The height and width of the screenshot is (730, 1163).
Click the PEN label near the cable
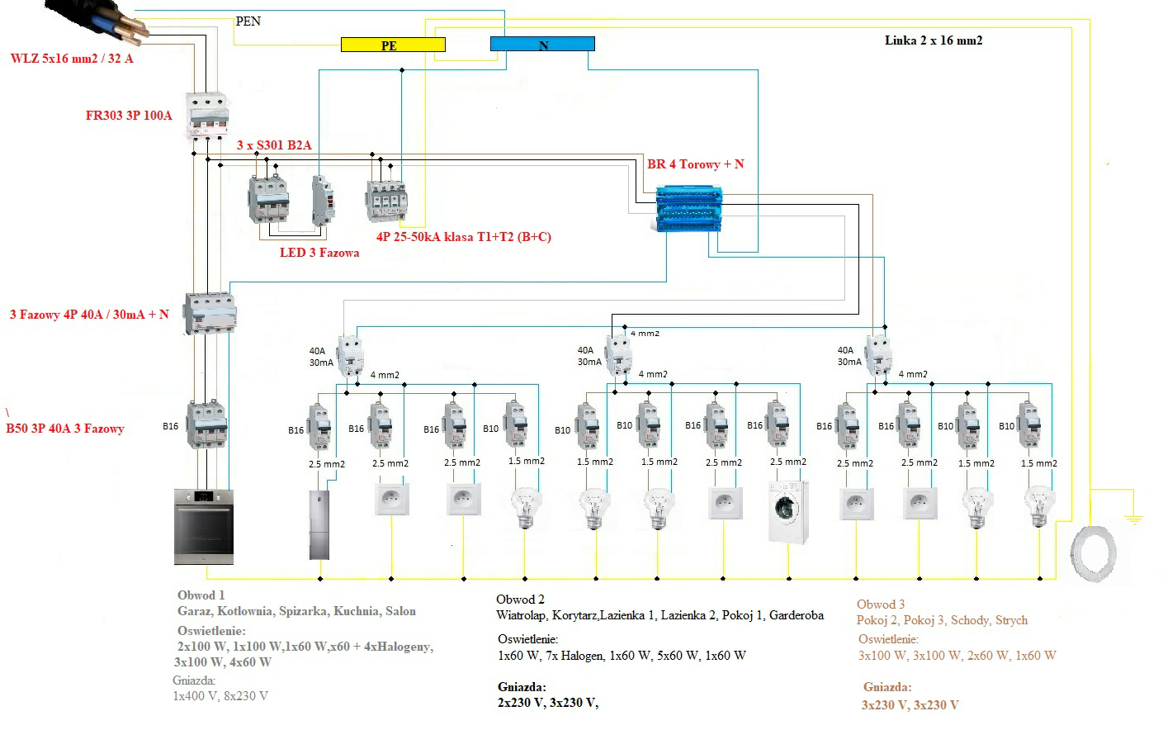[248, 21]
